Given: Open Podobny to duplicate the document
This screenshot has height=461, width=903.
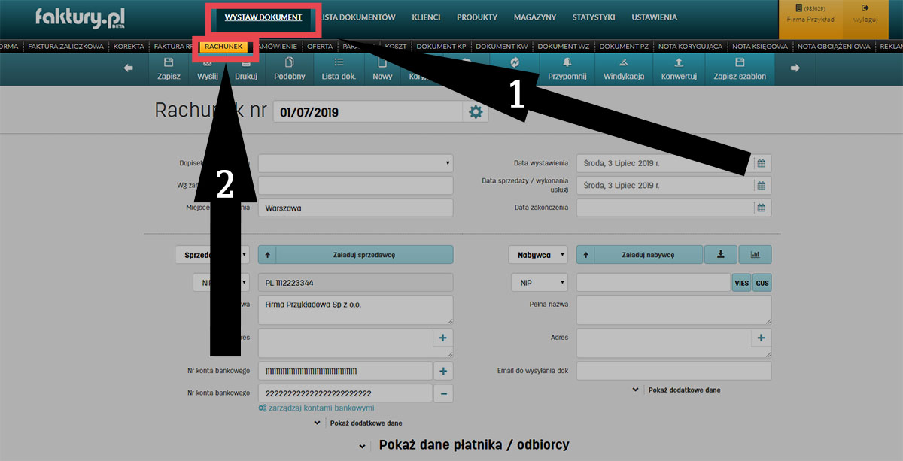Looking at the screenshot, I should point(289,69).
